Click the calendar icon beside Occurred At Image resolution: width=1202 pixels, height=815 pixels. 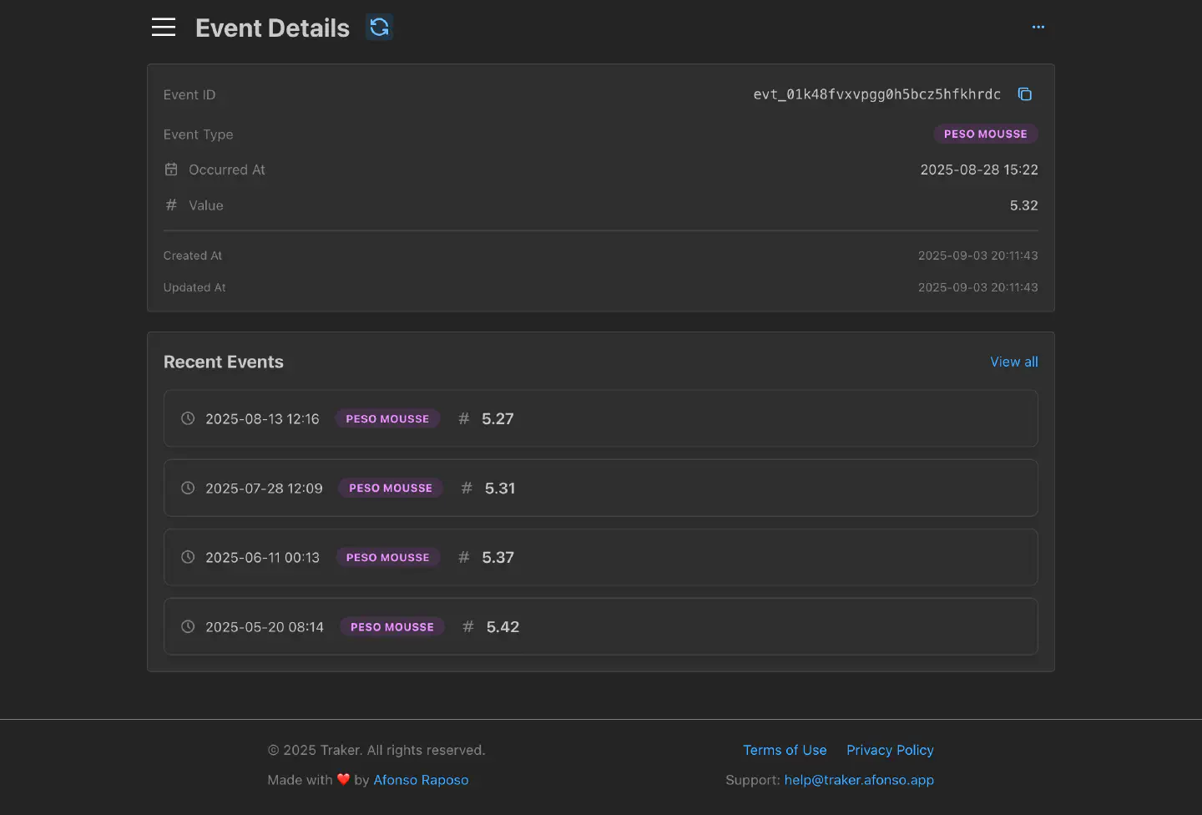[x=171, y=170]
